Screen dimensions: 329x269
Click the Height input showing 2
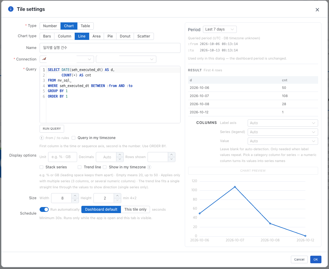point(104,198)
